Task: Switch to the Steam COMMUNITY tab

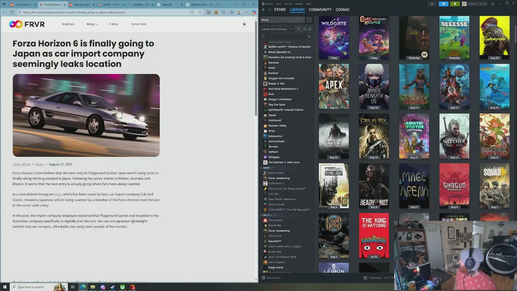Action: click(320, 10)
